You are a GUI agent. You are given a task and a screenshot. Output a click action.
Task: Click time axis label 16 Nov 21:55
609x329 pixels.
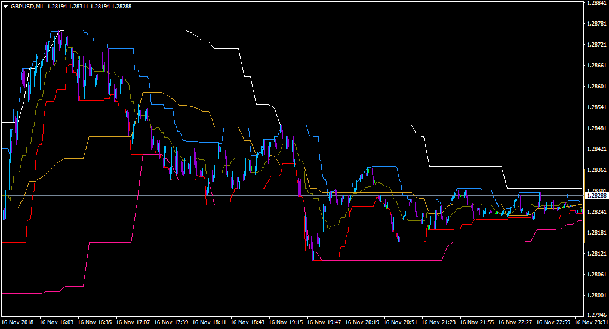click(476, 322)
